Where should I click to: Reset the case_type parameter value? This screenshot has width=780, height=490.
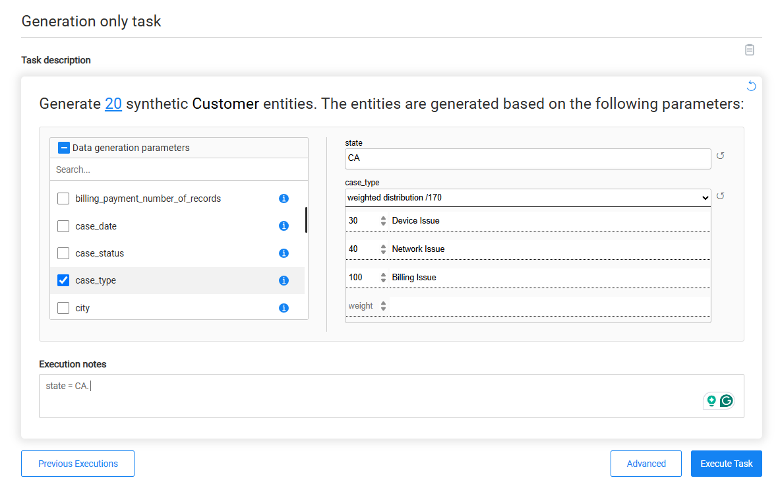click(x=720, y=196)
